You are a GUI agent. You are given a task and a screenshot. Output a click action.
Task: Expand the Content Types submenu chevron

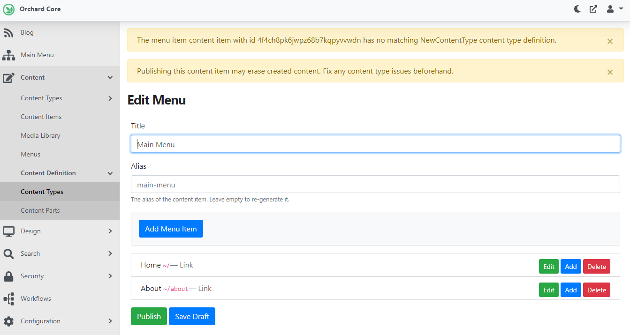110,98
